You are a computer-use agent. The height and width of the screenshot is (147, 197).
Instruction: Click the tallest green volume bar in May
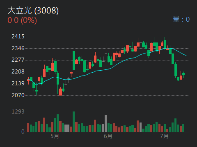[73, 122]
